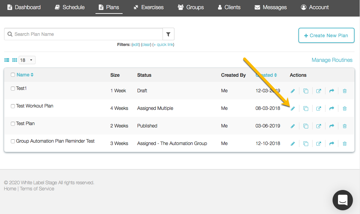
Task: Click the edit pencil icon for Test Workout Plan
Action: click(x=293, y=109)
